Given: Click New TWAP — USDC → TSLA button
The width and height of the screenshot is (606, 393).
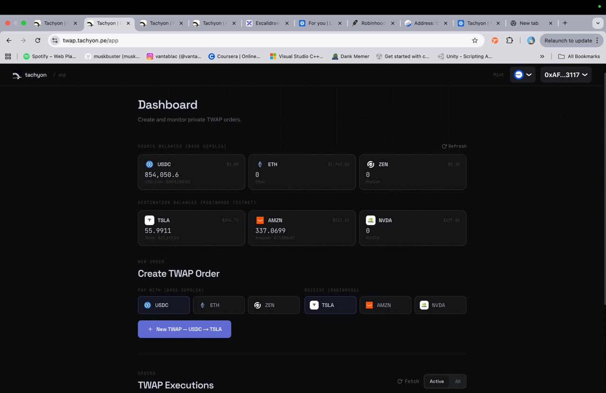Looking at the screenshot, I should click(x=184, y=329).
